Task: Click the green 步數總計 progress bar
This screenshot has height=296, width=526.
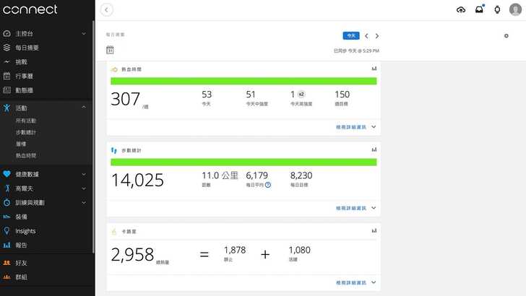Action: coord(243,162)
